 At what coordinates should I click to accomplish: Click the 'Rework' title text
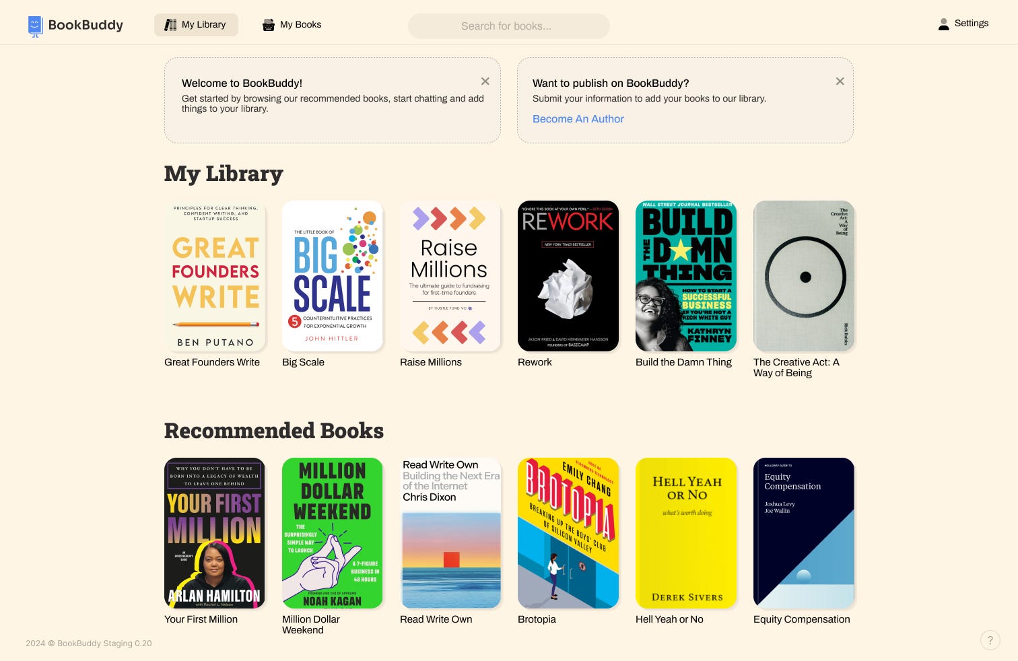coord(535,362)
